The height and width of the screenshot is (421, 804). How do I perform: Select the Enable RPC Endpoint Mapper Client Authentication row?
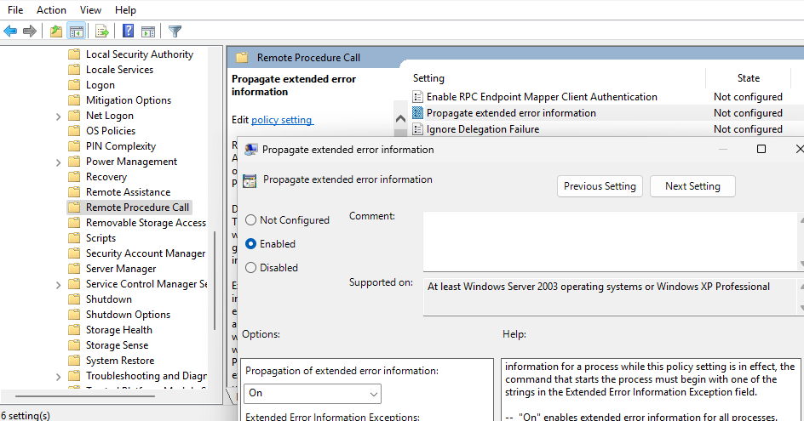coord(542,97)
